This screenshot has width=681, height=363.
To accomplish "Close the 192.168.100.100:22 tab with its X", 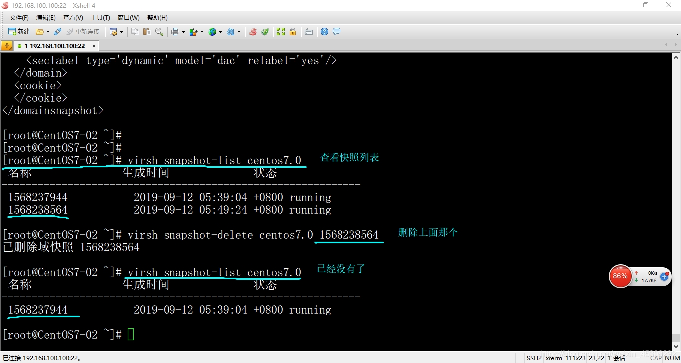I will [x=94, y=46].
